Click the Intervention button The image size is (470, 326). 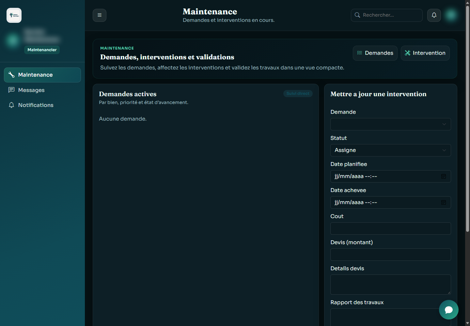pos(425,53)
